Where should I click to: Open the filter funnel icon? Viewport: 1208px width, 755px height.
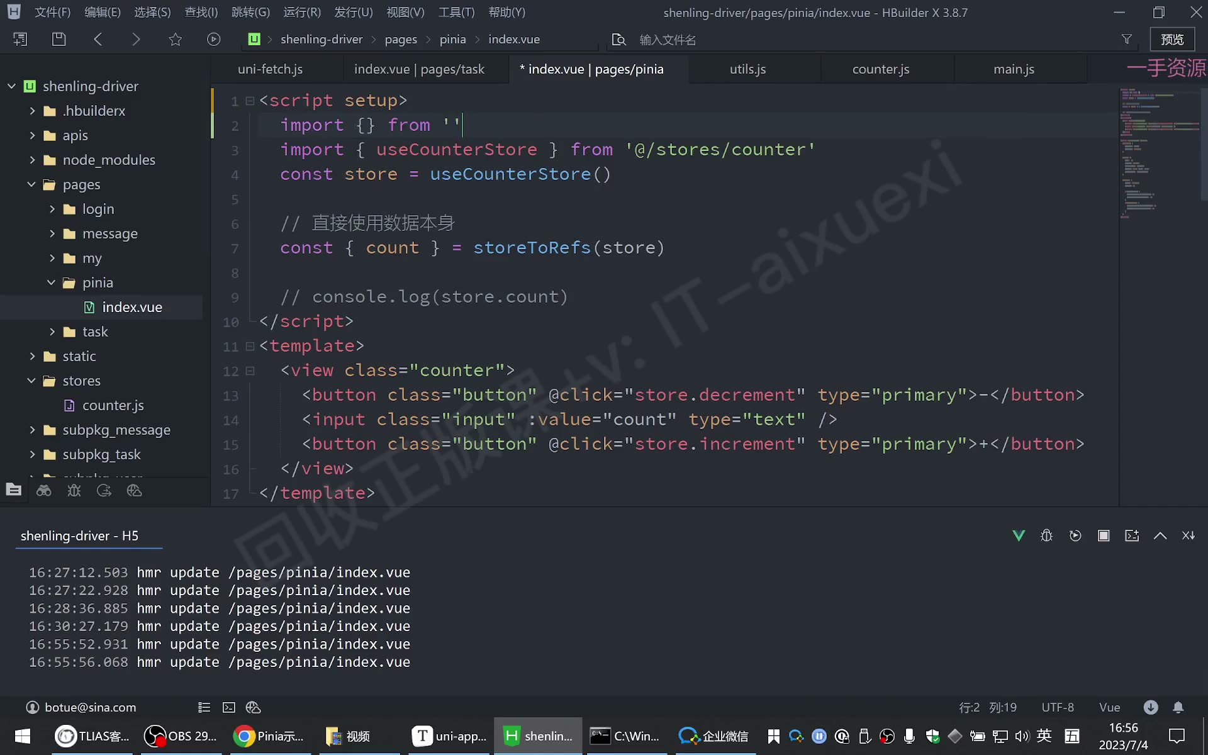click(1126, 39)
